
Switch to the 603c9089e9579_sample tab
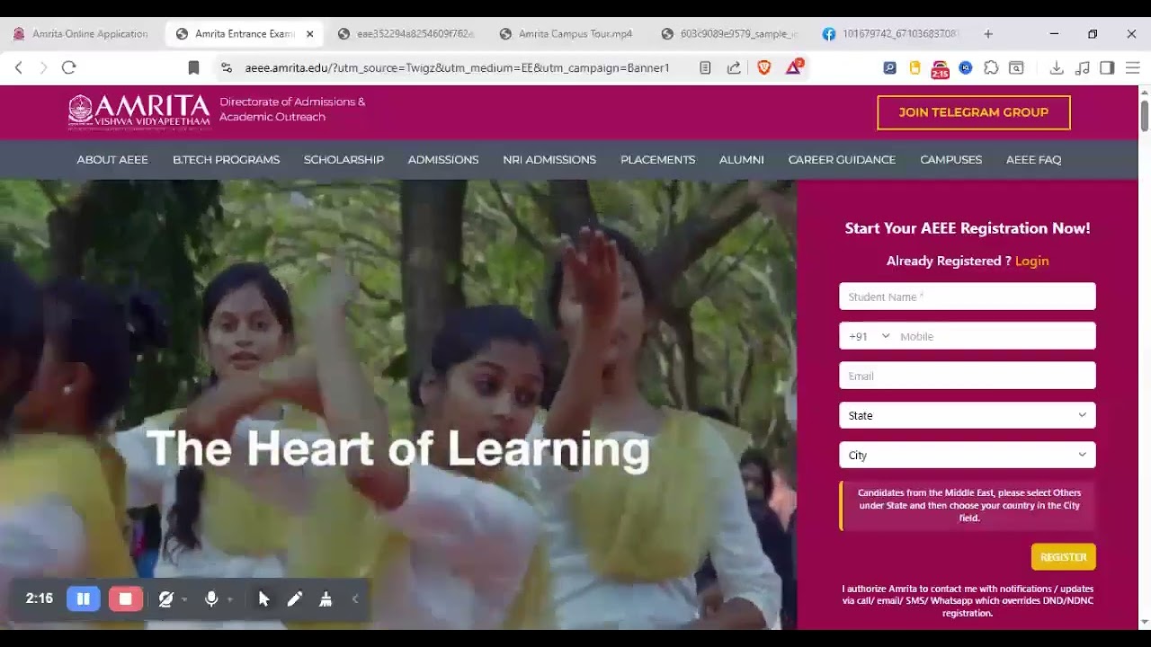point(729,34)
